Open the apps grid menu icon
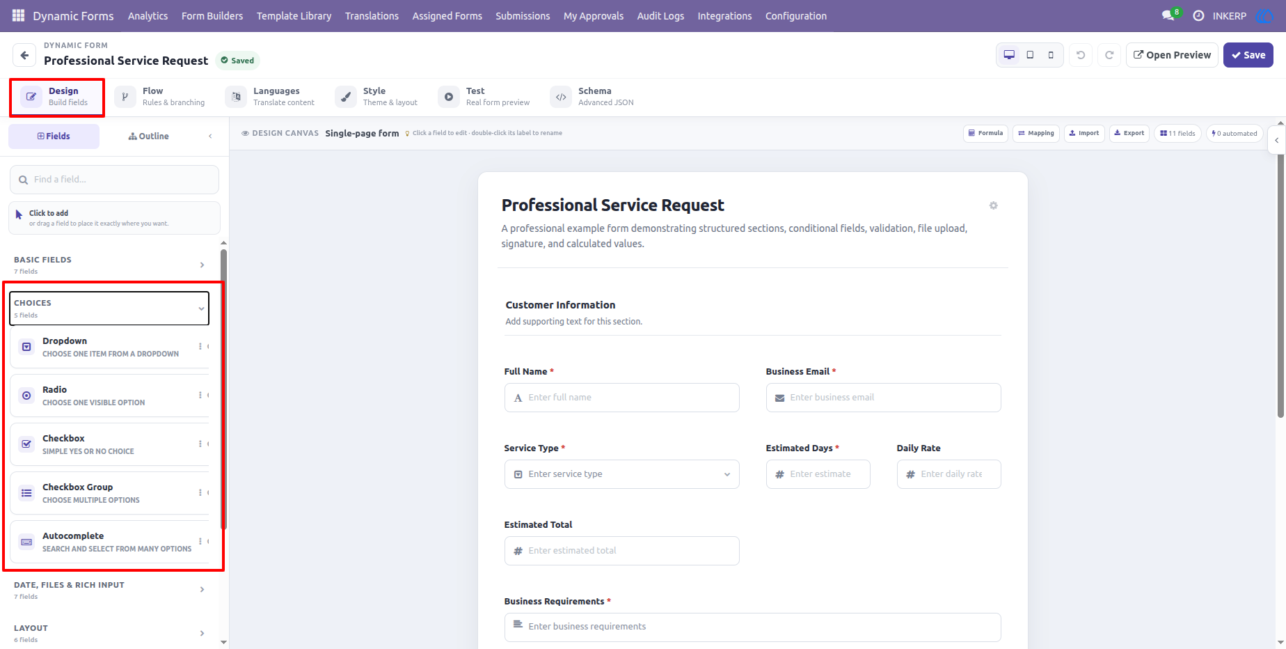The height and width of the screenshot is (649, 1286). pos(19,15)
